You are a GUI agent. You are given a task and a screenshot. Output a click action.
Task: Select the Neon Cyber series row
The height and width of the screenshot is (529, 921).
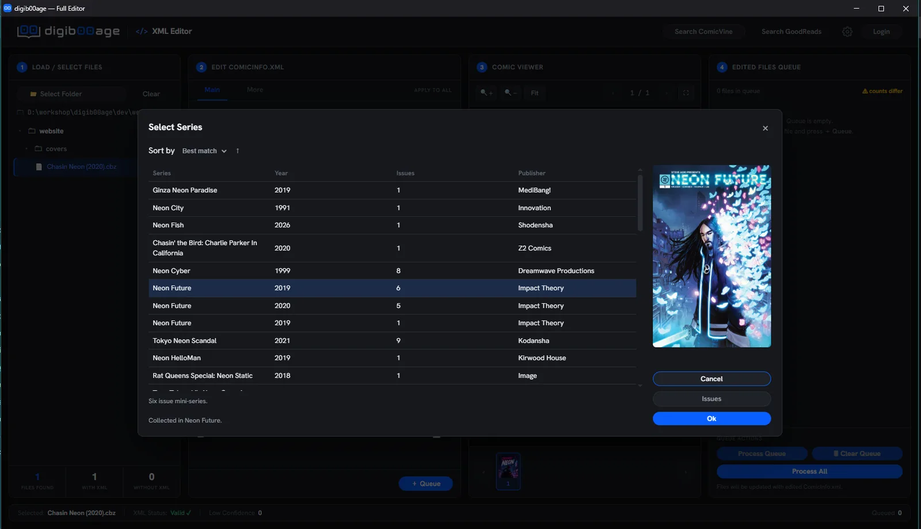coord(392,271)
